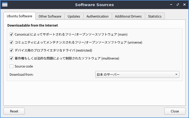189x118 pixels.
Task: Enable the Source code checkbox
Action: 11,66
